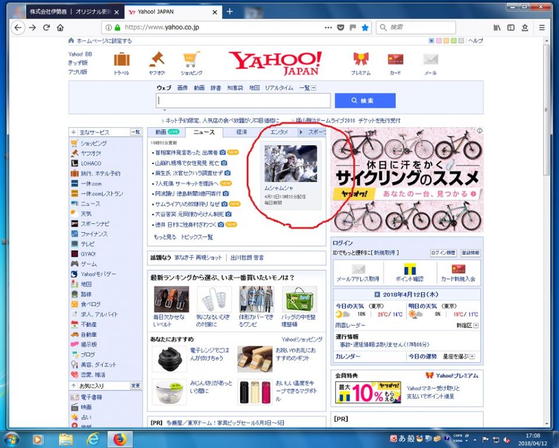This screenshot has height=448, width=559.
Task: Launch Internet Explorer from taskbar
Action: tap(93, 439)
